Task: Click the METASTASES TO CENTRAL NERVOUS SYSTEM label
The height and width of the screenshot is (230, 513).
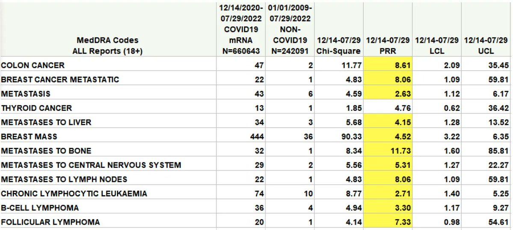Action: point(91,165)
